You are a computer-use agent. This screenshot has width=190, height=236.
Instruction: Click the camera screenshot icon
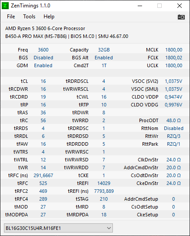point(181,17)
